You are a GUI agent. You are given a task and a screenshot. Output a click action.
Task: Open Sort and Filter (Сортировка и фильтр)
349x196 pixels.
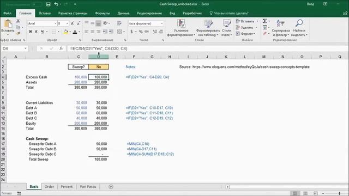281,28
